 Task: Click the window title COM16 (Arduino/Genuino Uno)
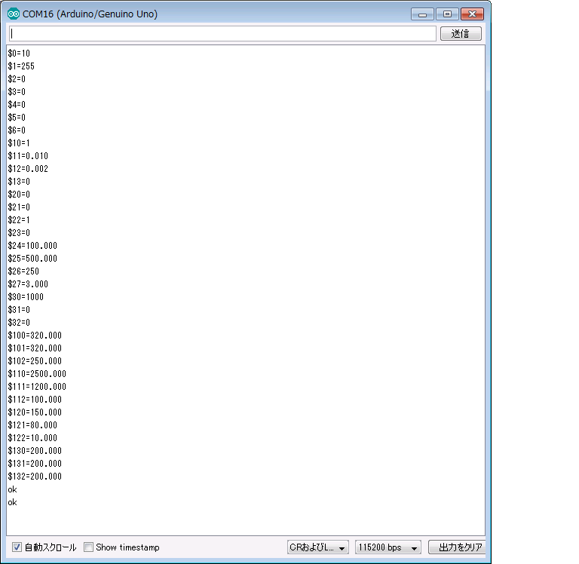(90, 14)
